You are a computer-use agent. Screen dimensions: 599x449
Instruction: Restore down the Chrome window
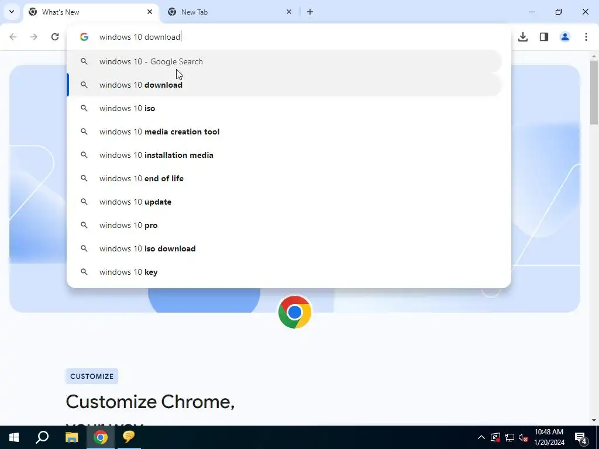(x=559, y=12)
